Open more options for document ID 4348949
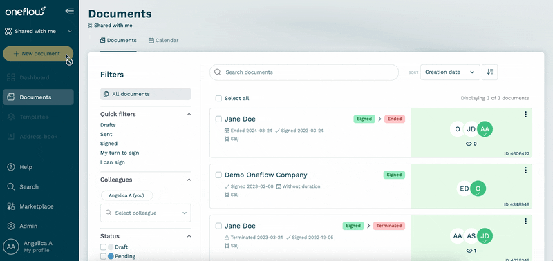553x261 pixels. (525, 171)
